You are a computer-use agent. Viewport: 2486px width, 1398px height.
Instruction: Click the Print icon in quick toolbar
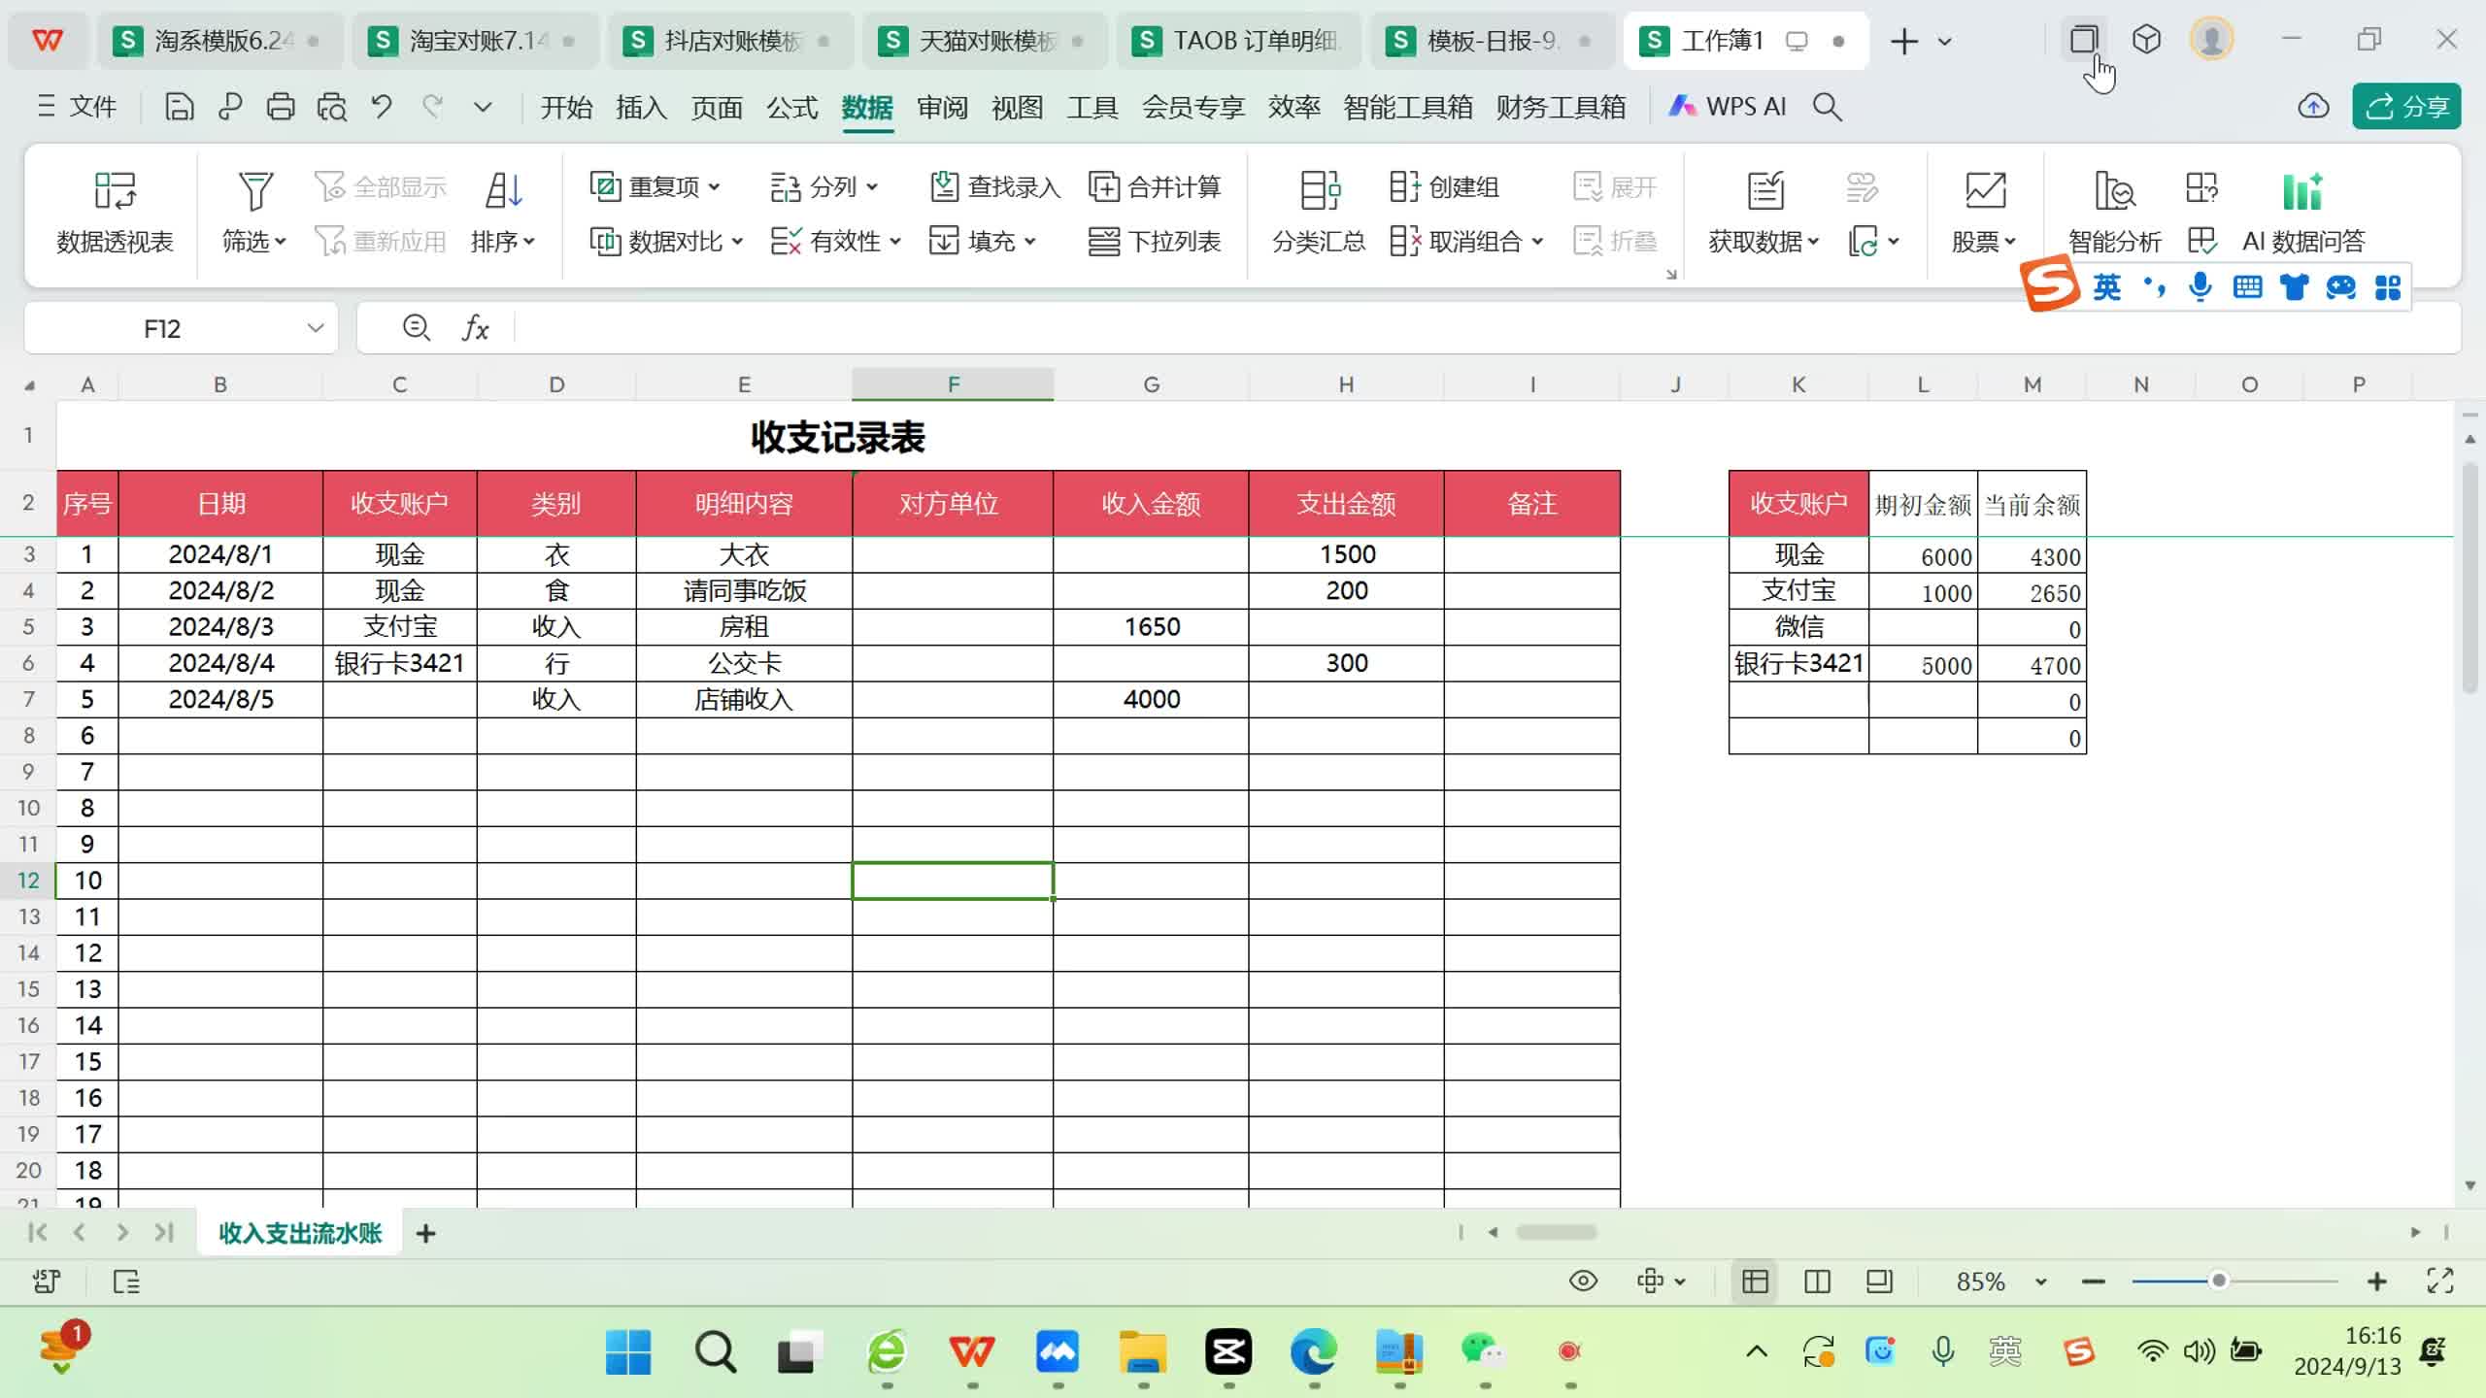[x=281, y=107]
